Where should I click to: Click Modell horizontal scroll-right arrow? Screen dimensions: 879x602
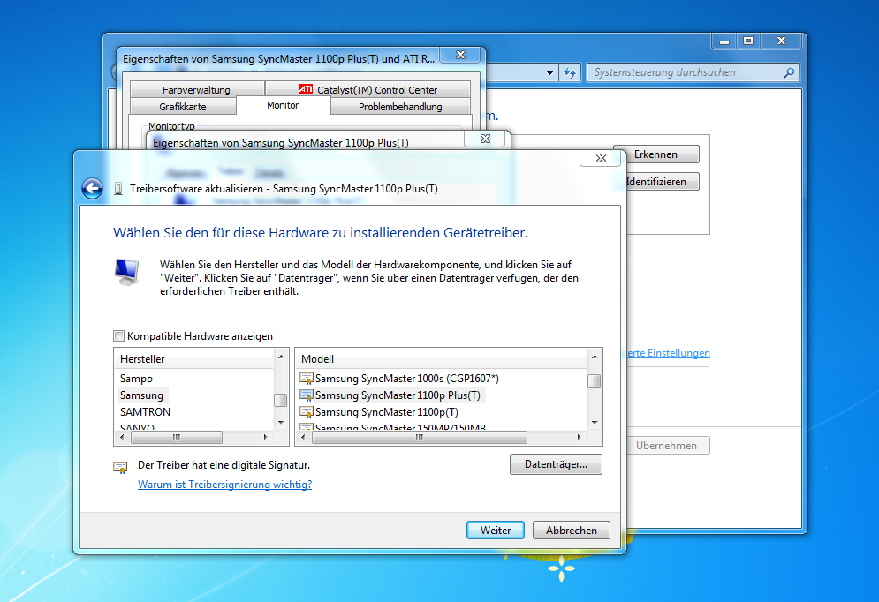coord(580,437)
